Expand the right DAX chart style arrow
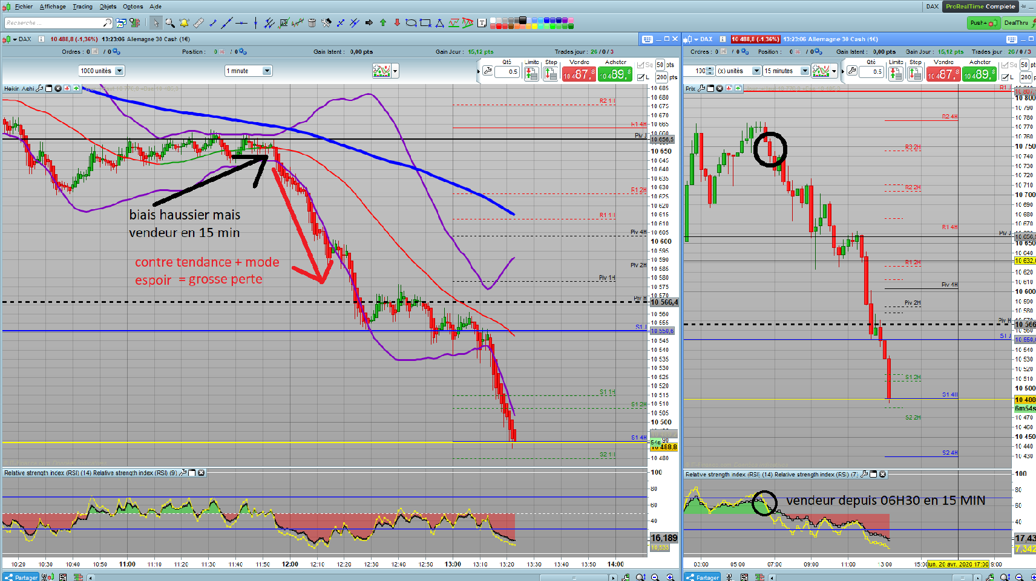 coord(697,39)
